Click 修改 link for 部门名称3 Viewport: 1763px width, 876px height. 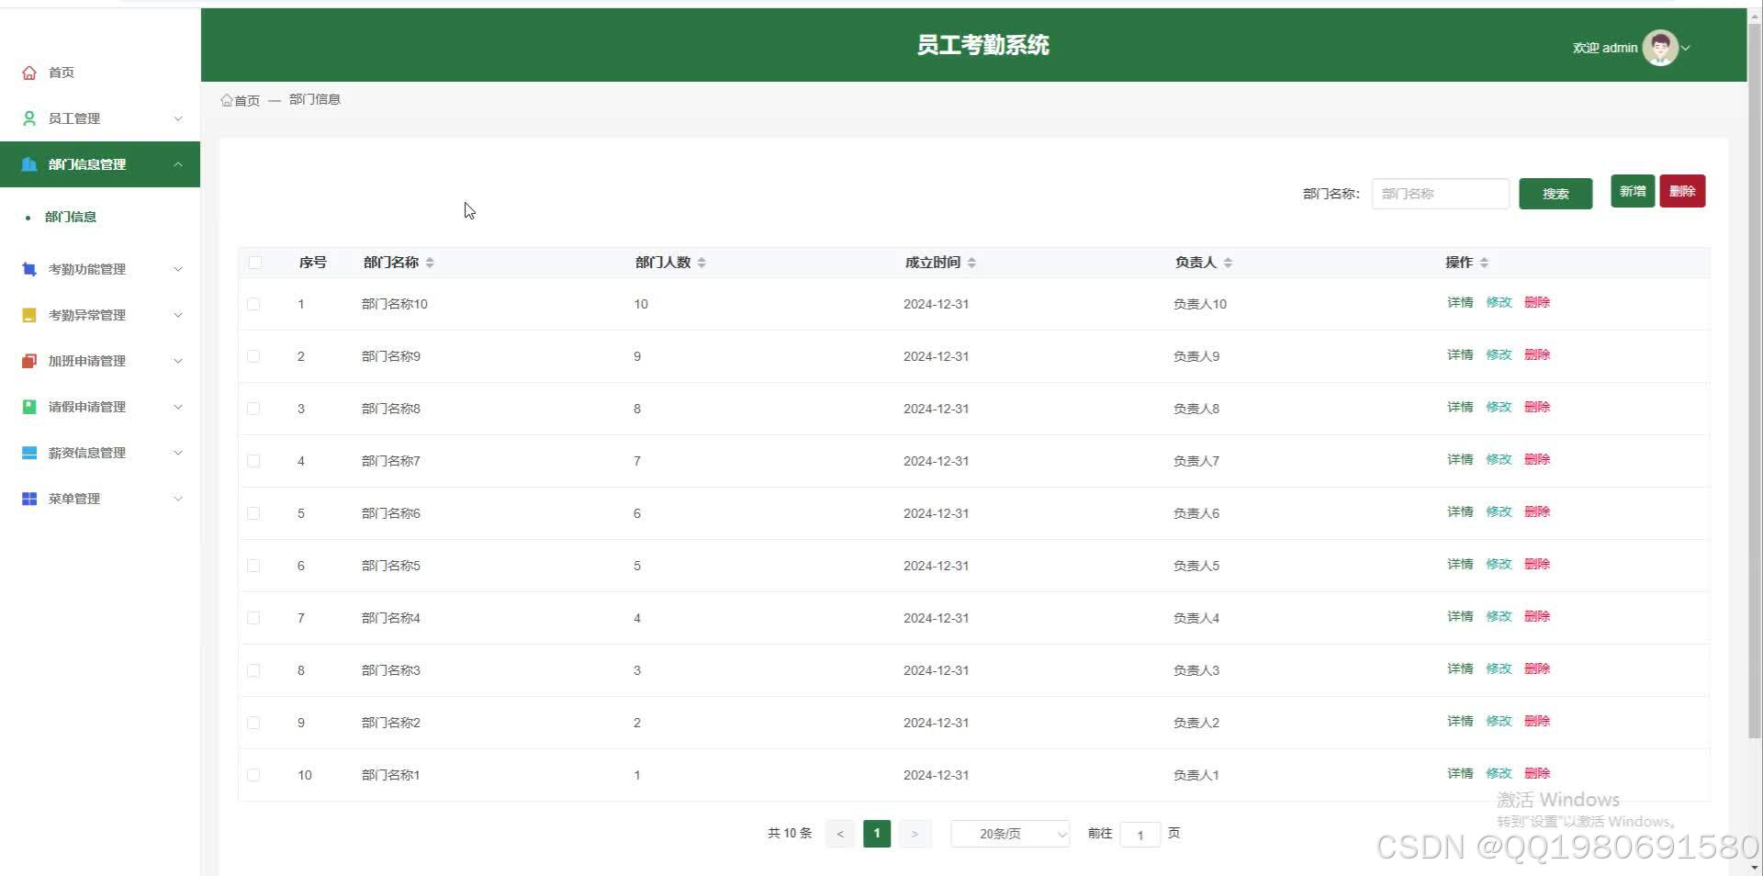(x=1498, y=668)
